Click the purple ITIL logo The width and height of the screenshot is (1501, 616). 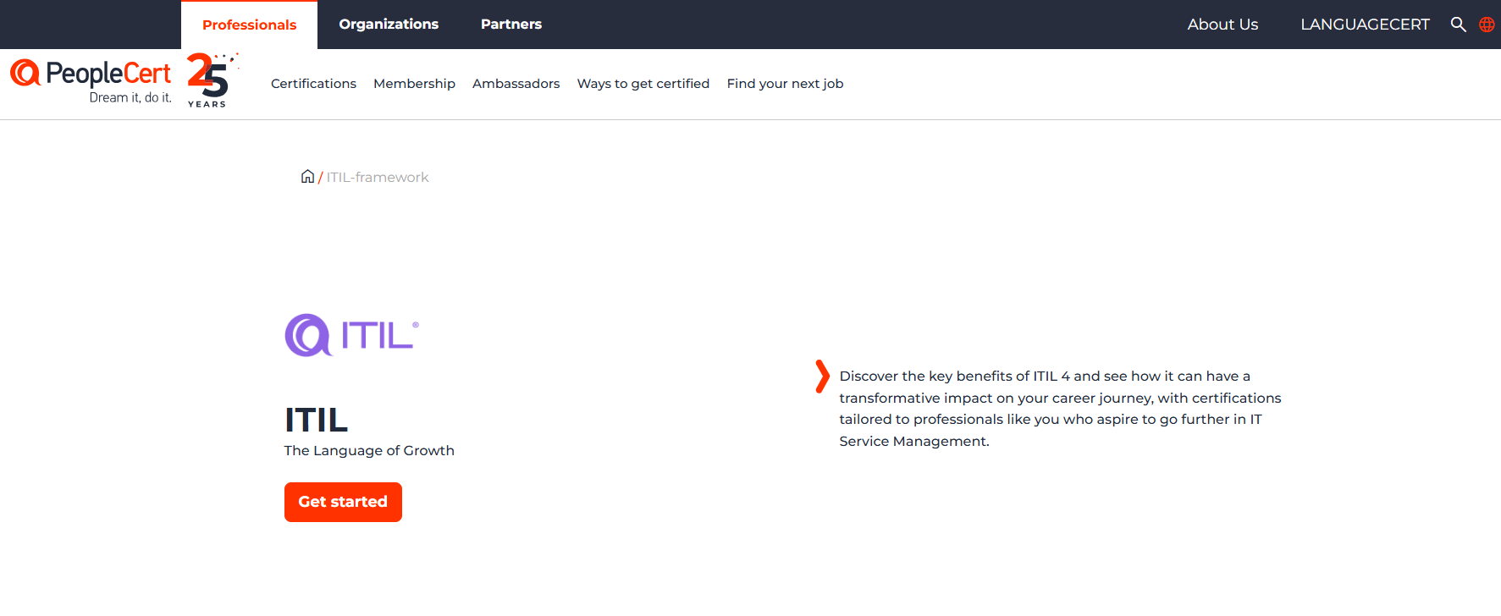pyautogui.click(x=352, y=335)
